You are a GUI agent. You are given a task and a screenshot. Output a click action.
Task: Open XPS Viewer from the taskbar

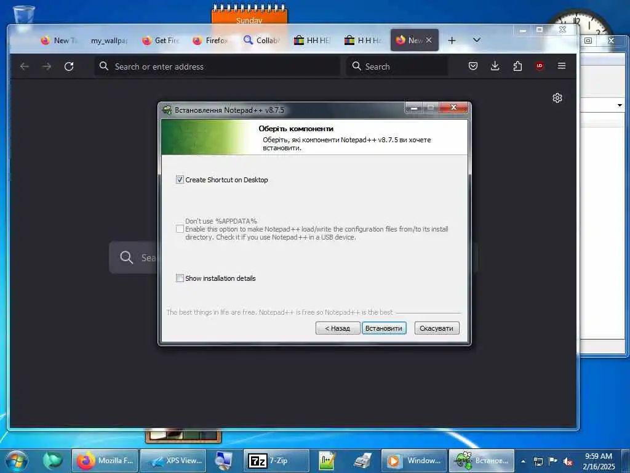click(173, 461)
